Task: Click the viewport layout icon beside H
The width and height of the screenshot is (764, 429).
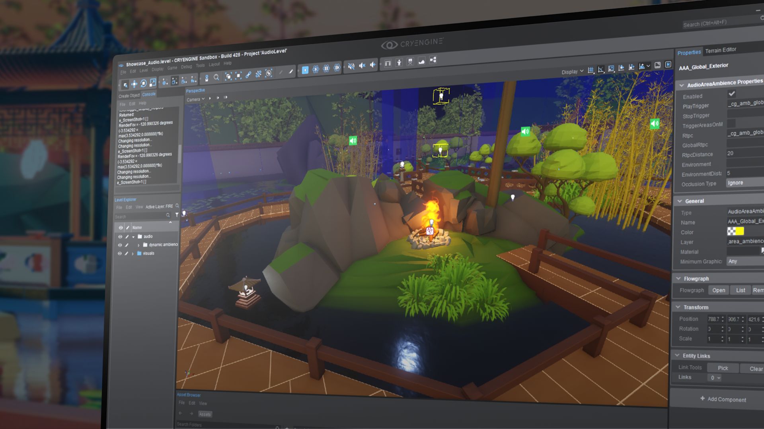Action: tap(658, 65)
